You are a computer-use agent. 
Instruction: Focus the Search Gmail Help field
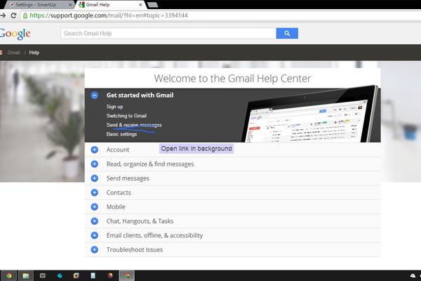pyautogui.click(x=168, y=33)
